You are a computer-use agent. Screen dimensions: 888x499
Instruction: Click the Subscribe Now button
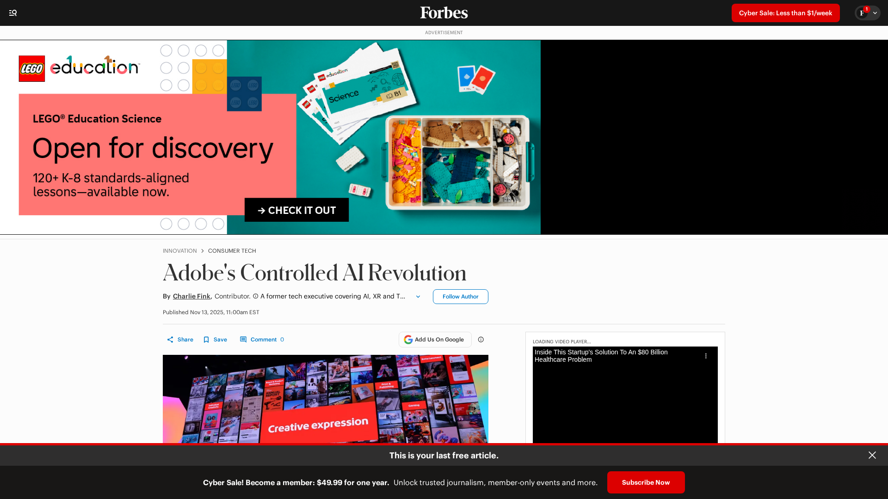point(646,482)
